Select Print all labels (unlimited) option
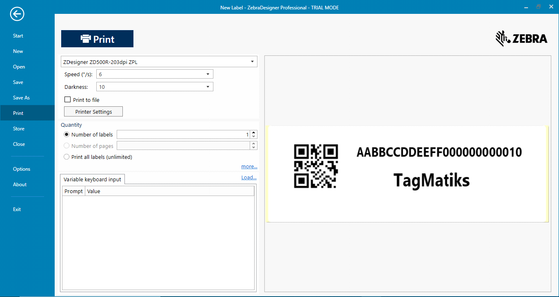The image size is (559, 297). pos(67,157)
